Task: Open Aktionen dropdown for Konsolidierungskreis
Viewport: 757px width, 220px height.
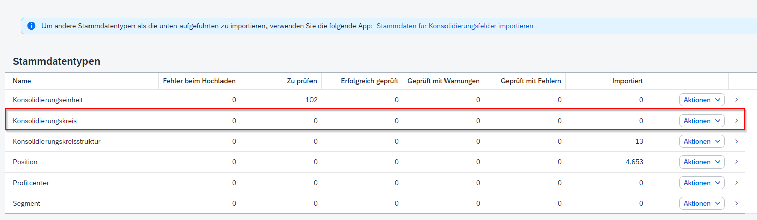Action: (x=701, y=121)
